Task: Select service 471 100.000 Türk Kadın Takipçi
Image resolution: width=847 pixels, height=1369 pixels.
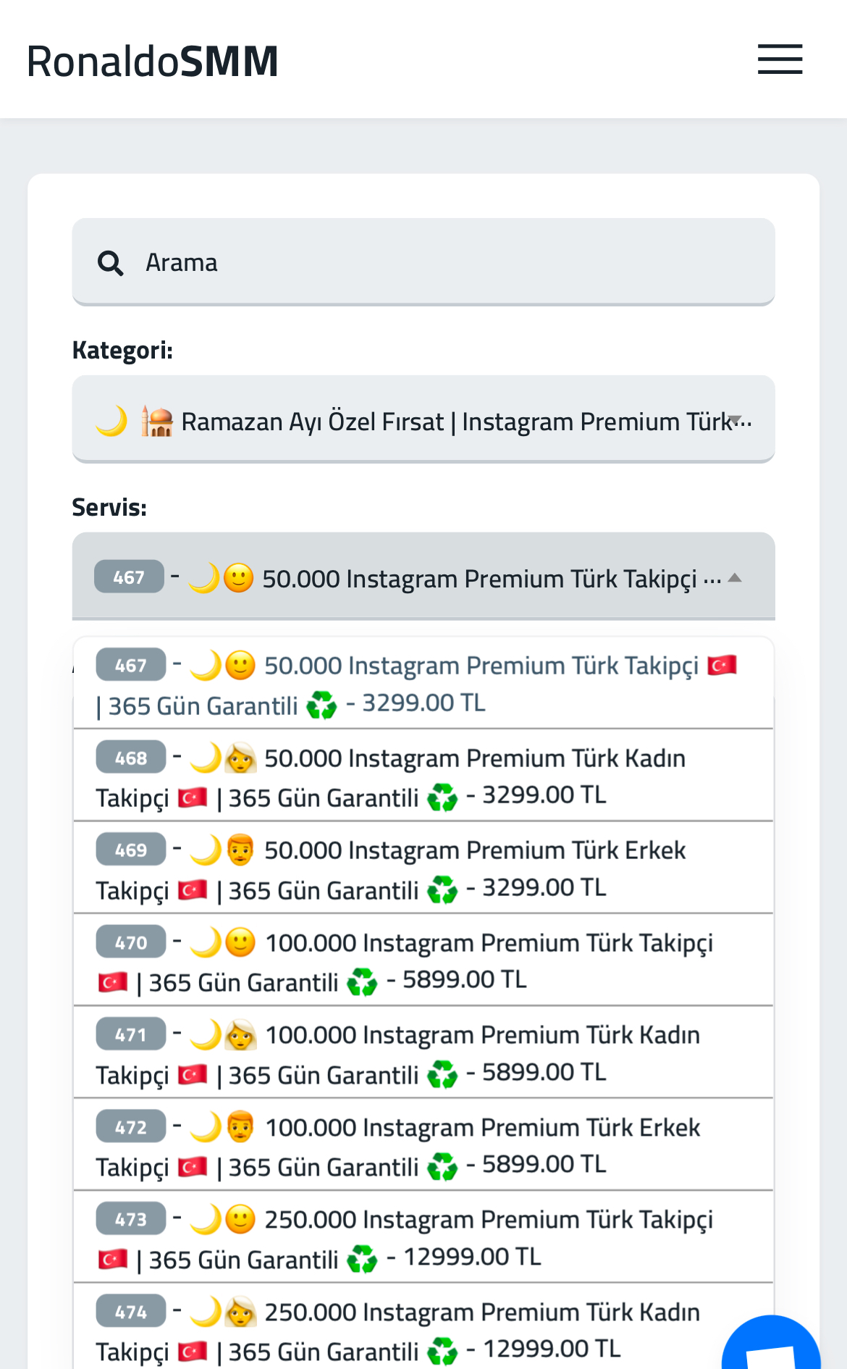Action: pos(423,1052)
